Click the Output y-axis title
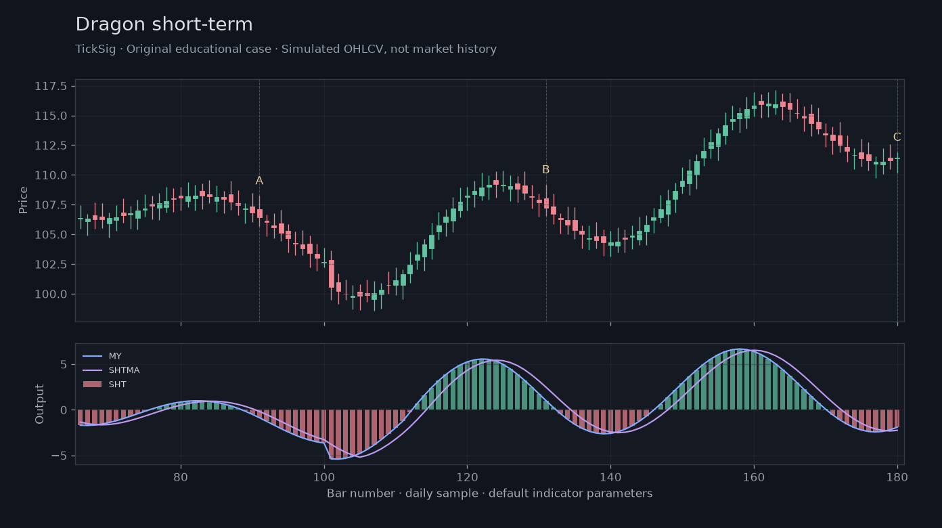 (x=40, y=404)
